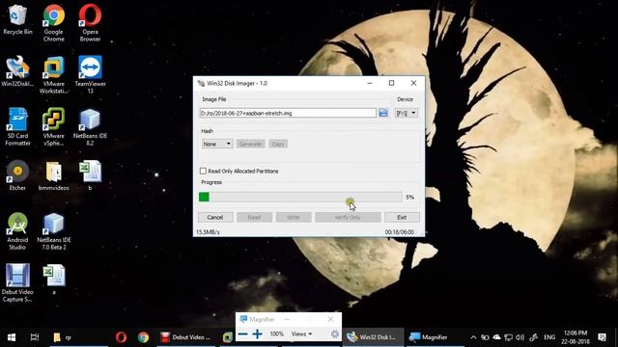
Task: Expand the Hash type dropdown set to None
Action: click(x=217, y=144)
